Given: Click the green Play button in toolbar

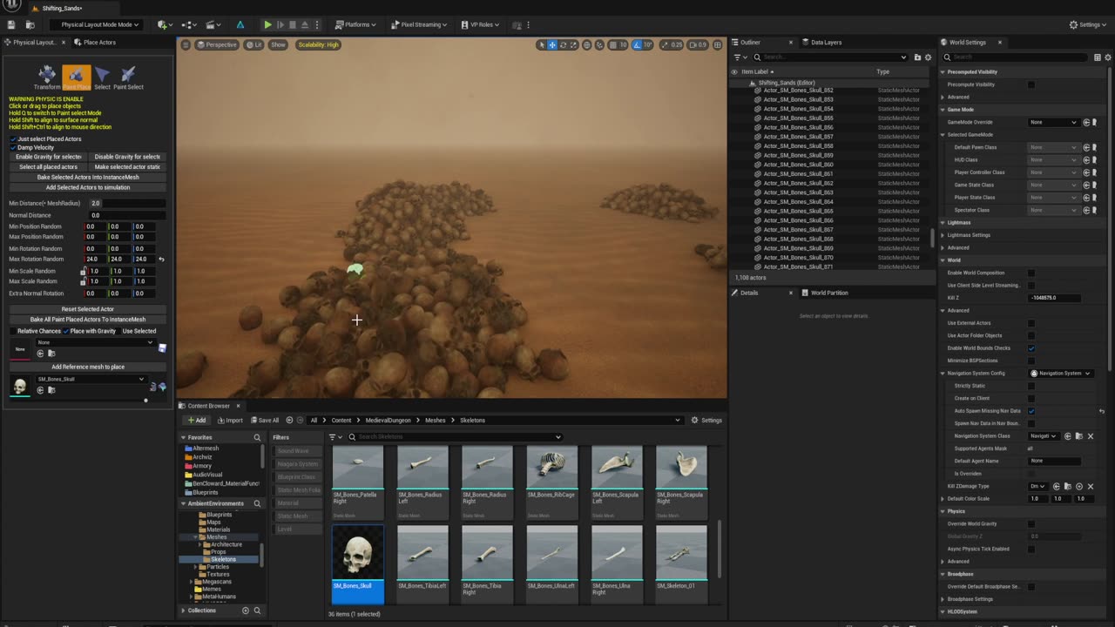Looking at the screenshot, I should tap(267, 24).
